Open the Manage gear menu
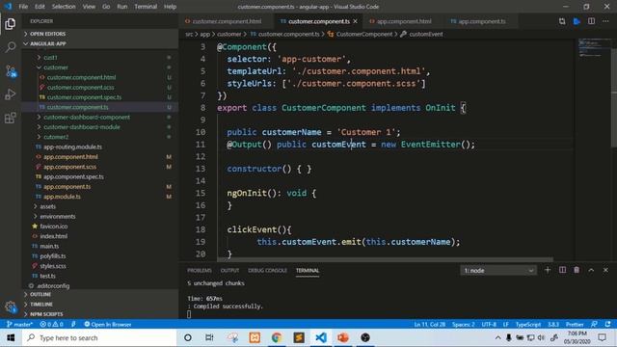 [x=11, y=307]
